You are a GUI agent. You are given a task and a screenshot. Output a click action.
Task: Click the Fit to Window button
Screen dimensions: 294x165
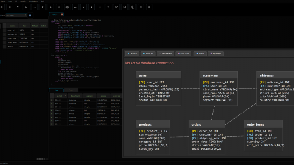pos(166,53)
